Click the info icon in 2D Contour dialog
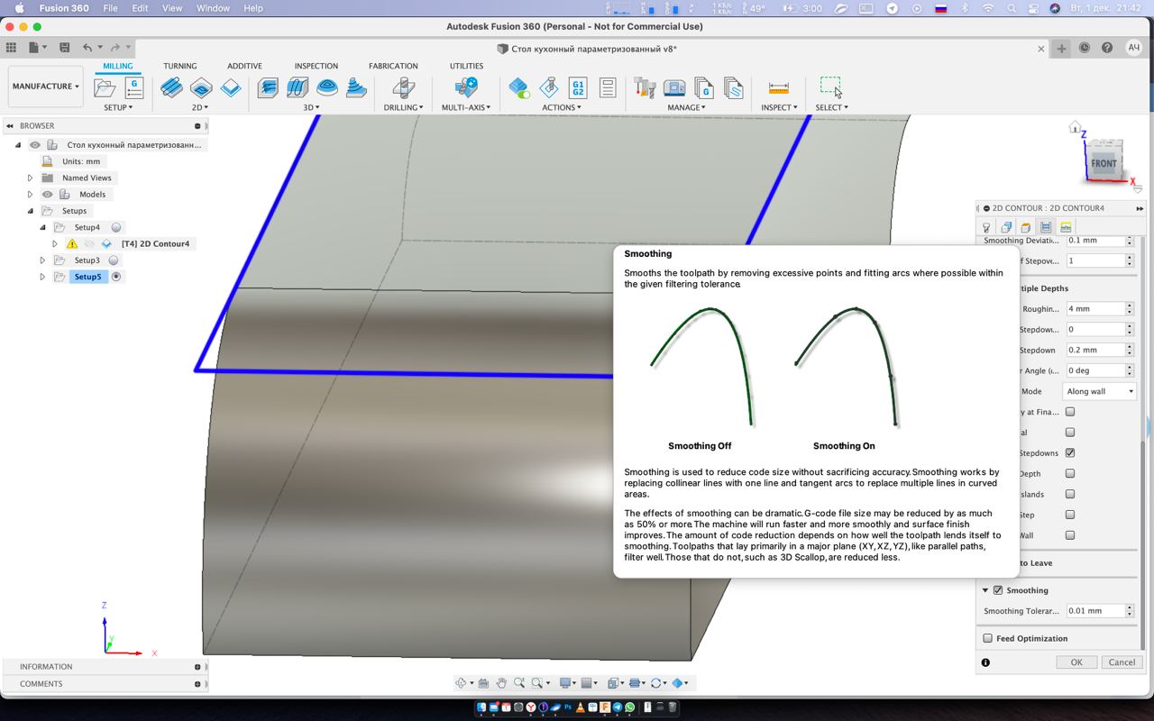The height and width of the screenshot is (721, 1154). pyautogui.click(x=985, y=662)
